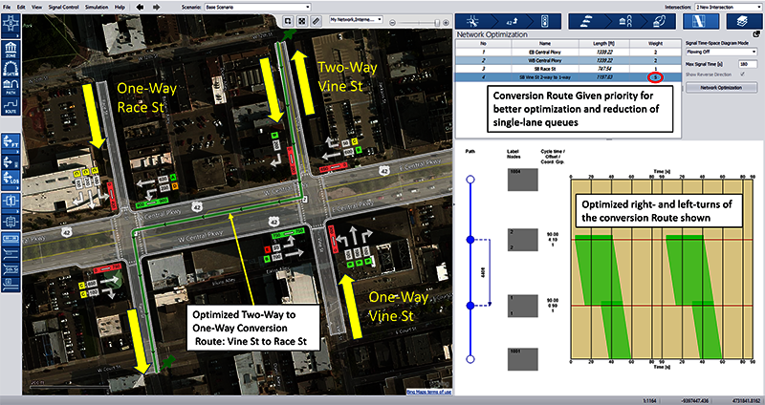765x405 pixels.
Task: Click the back arrow in toolbar
Action: 141,7
